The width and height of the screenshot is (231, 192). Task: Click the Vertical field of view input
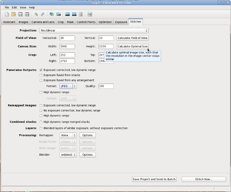(x=106, y=38)
